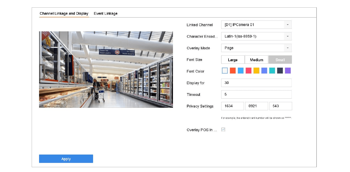The width and height of the screenshot is (350, 172).
Task: Expand the Character Encoding dropdown
Action: [256, 36]
